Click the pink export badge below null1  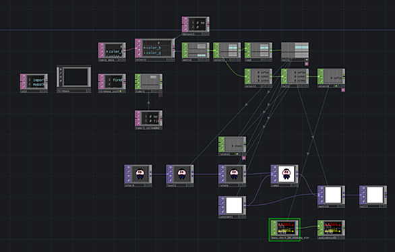coord(307,64)
